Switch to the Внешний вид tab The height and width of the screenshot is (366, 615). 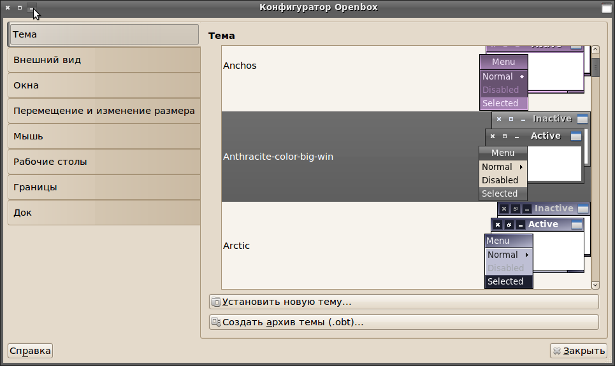tap(105, 60)
